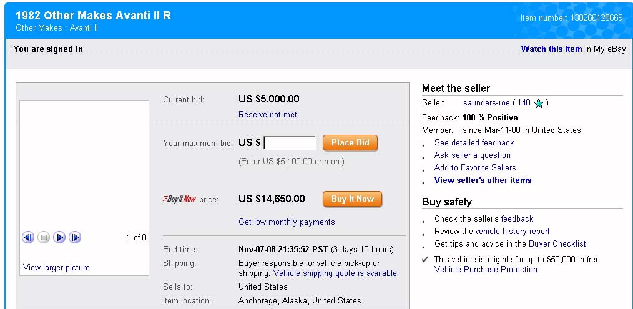Click the seller's feedback star icon
This screenshot has height=309, width=633.
pyautogui.click(x=539, y=104)
